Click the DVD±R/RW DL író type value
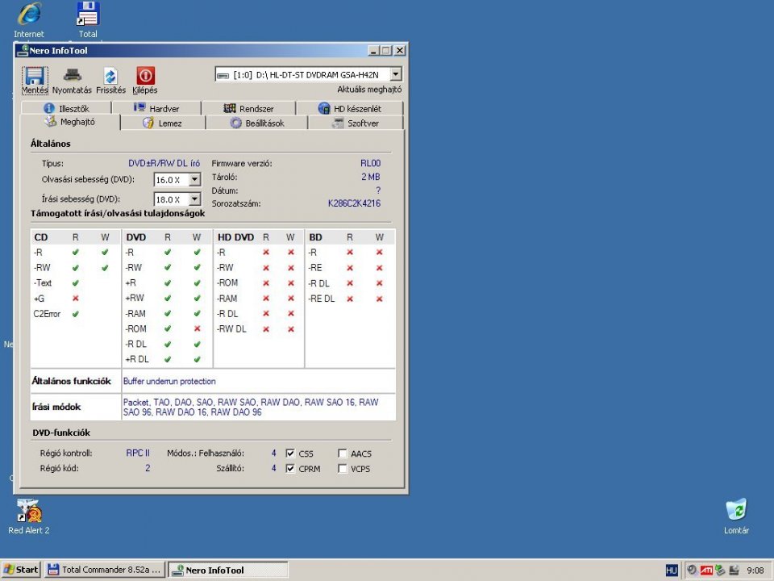Viewport: 774px width, 581px height. click(x=164, y=163)
